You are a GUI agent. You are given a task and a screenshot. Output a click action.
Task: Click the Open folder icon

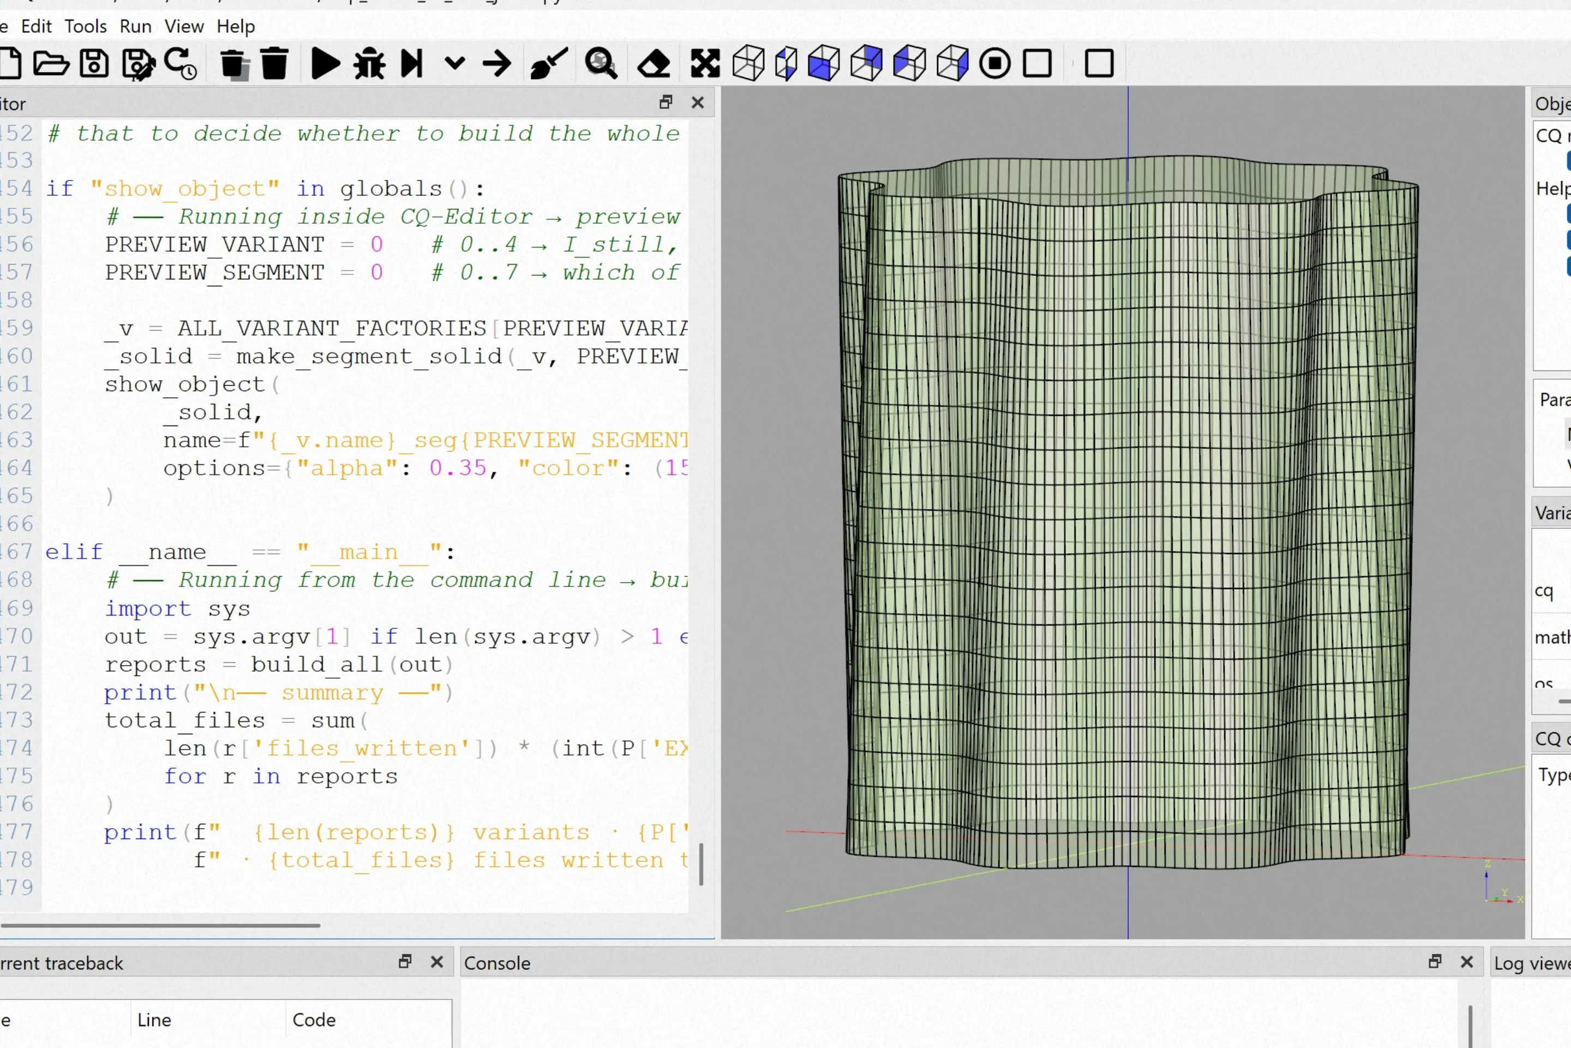click(51, 64)
